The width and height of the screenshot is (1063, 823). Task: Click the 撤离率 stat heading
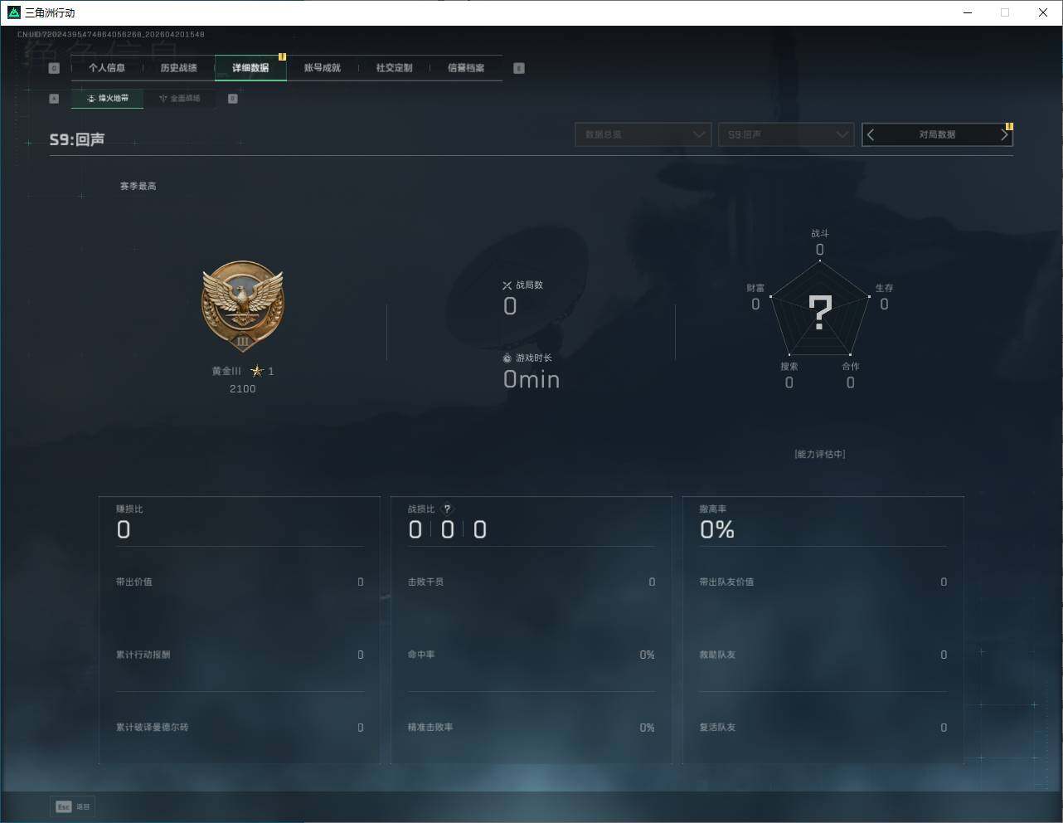(x=713, y=509)
